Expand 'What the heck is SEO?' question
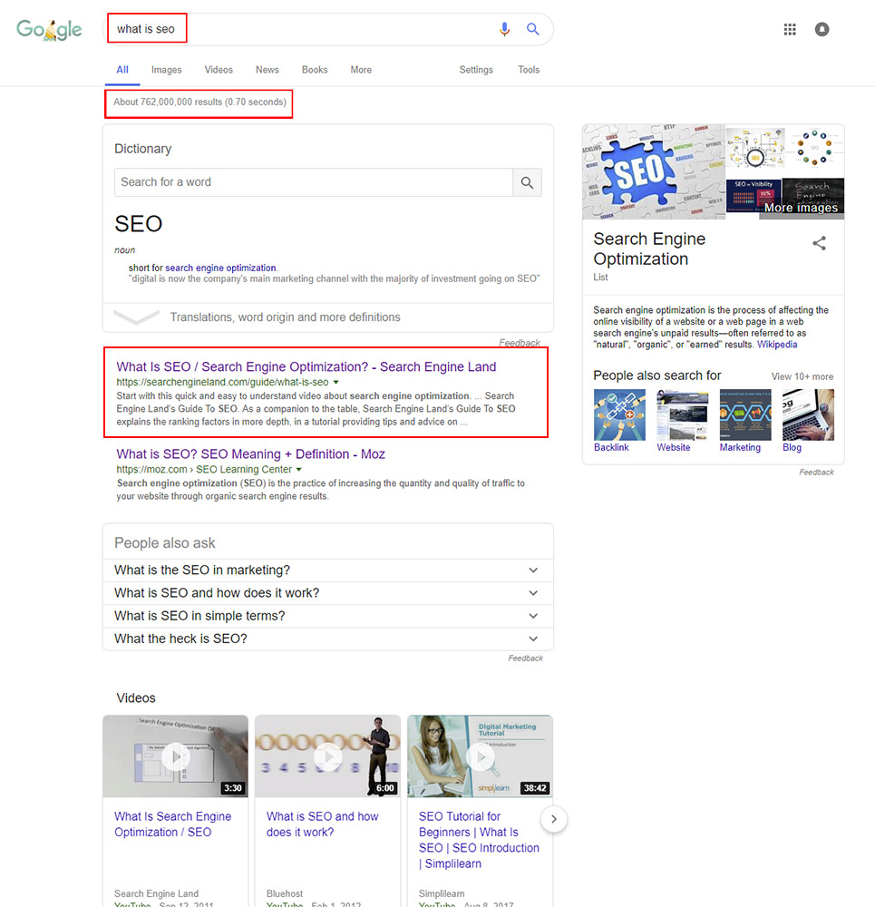The image size is (875, 907). 328,639
